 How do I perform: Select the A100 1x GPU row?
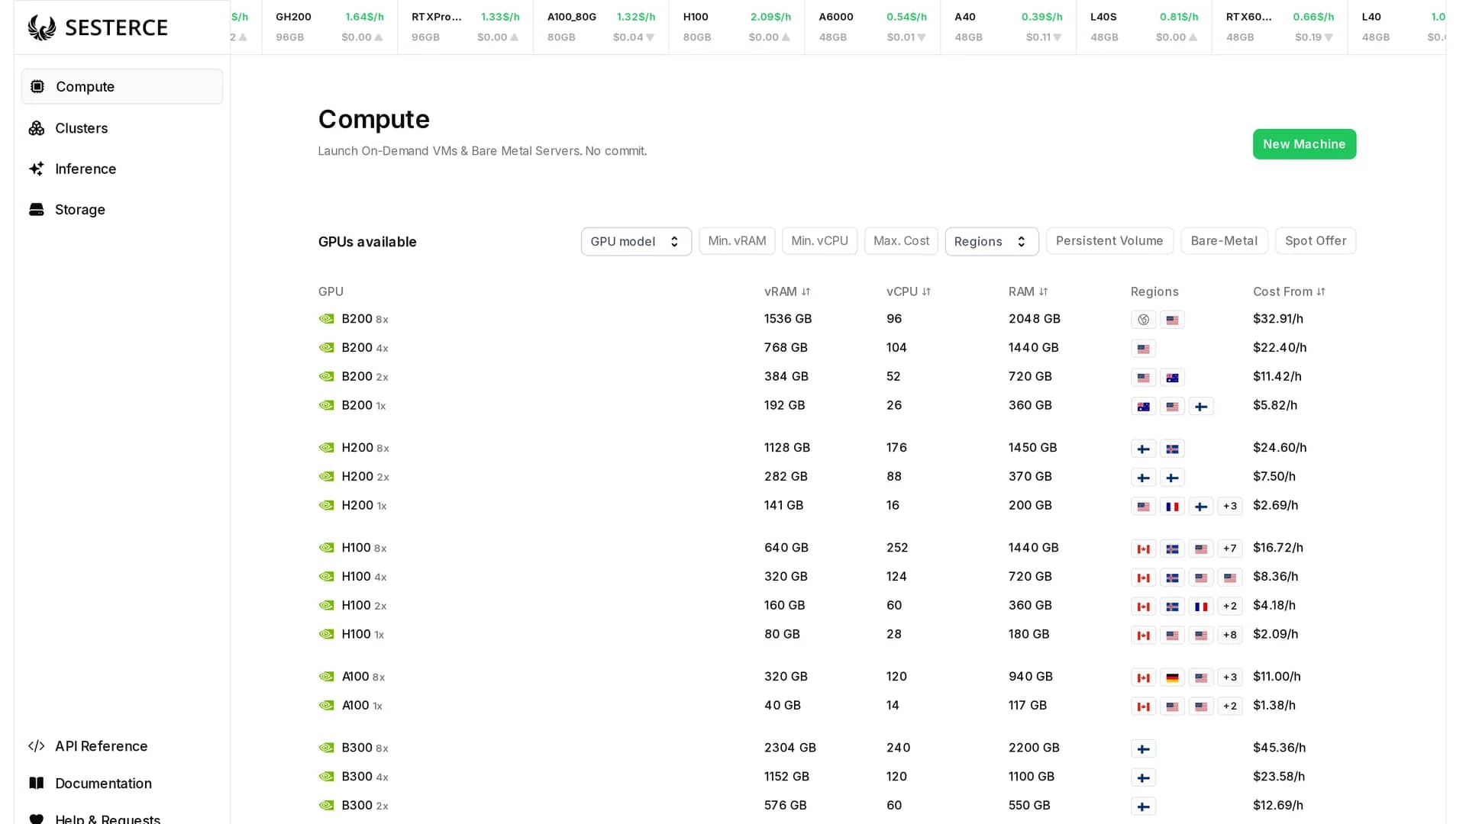837,706
